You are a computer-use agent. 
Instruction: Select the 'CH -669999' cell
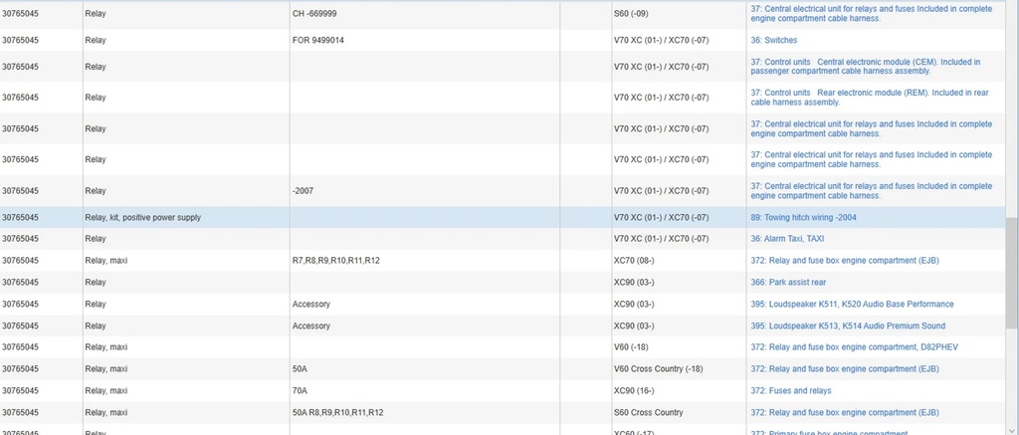[x=425, y=14]
